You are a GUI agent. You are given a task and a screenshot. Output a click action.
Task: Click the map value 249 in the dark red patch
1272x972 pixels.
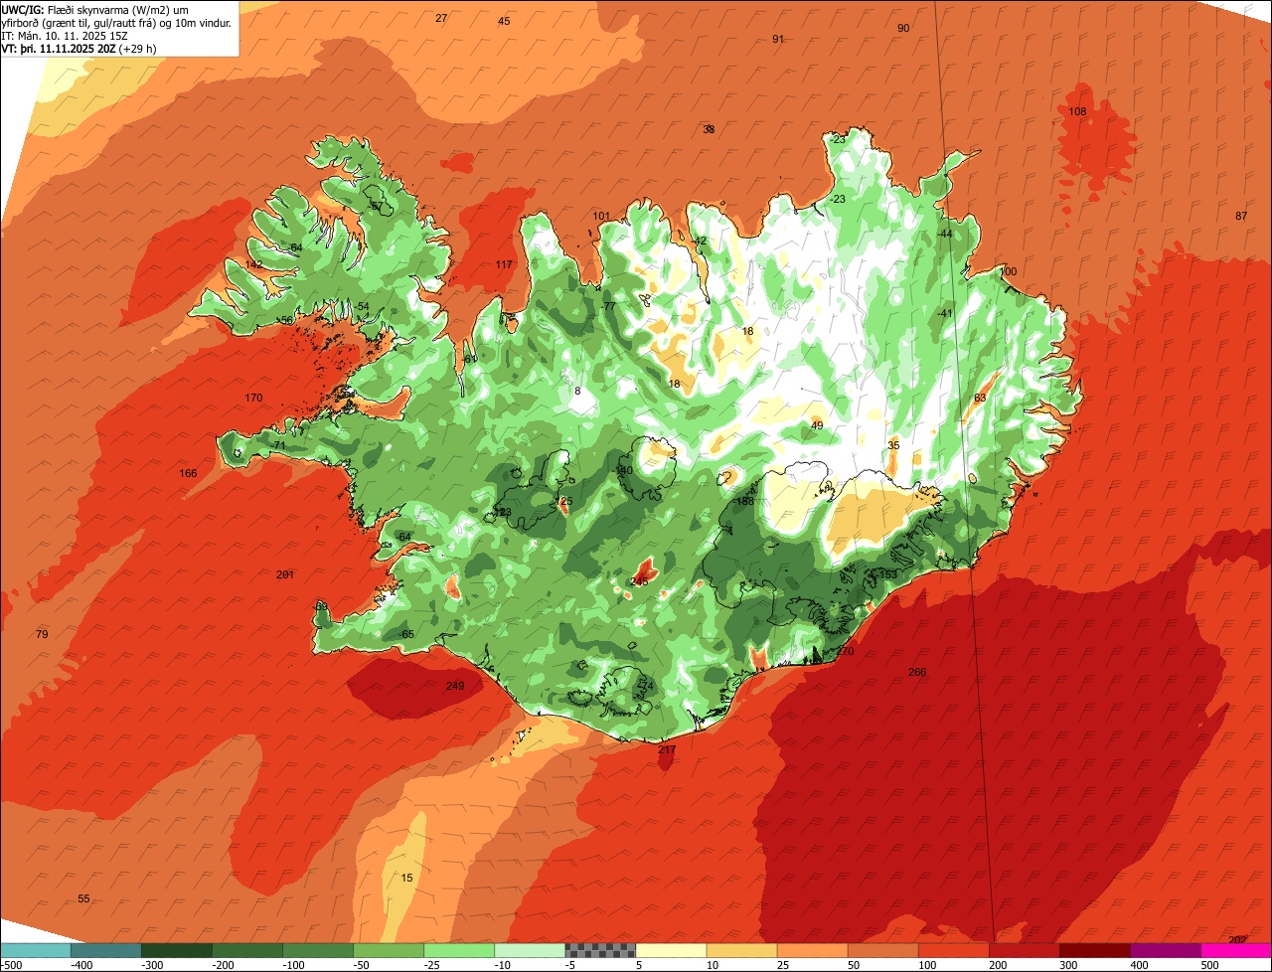(455, 686)
